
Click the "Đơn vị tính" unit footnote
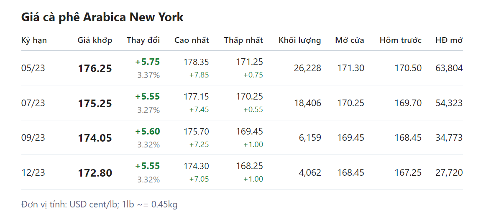[x=99, y=205]
